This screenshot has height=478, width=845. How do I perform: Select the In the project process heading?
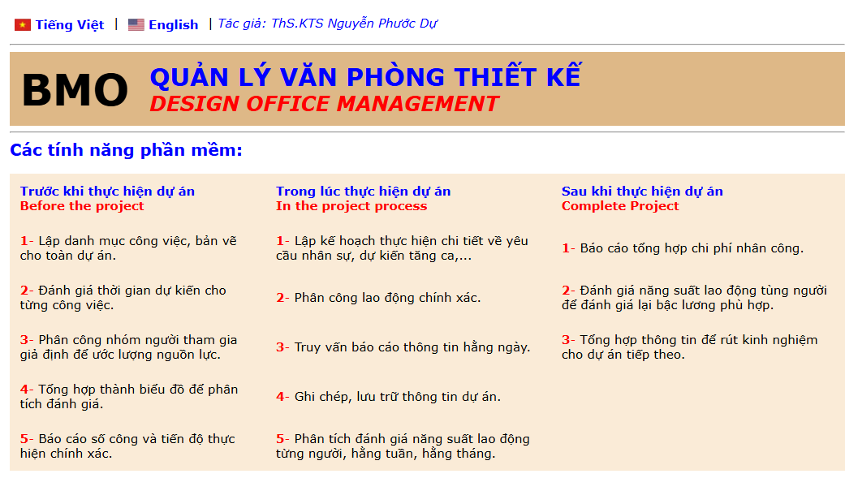(351, 206)
